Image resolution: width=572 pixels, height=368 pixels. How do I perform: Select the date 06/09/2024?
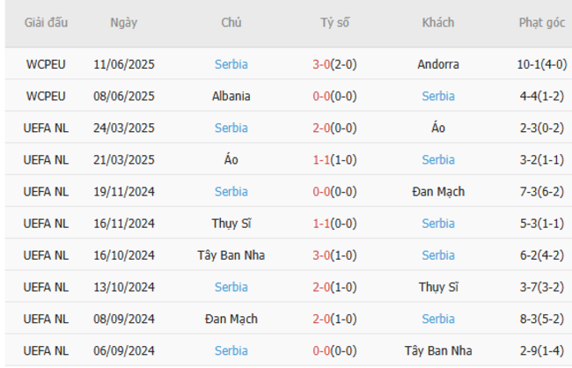124,350
